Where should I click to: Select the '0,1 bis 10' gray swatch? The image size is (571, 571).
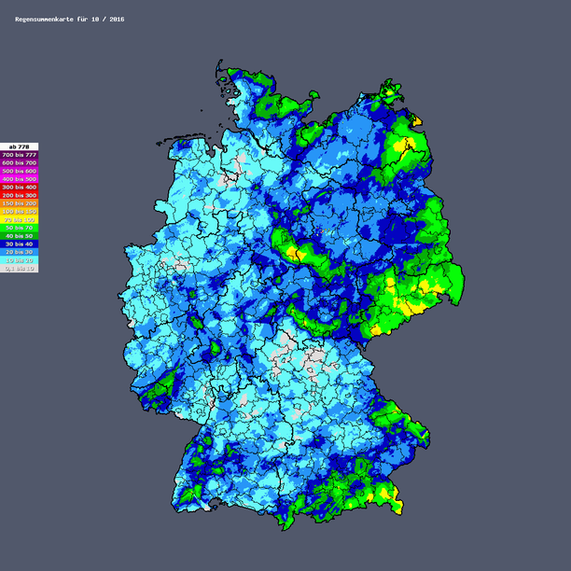(19, 269)
